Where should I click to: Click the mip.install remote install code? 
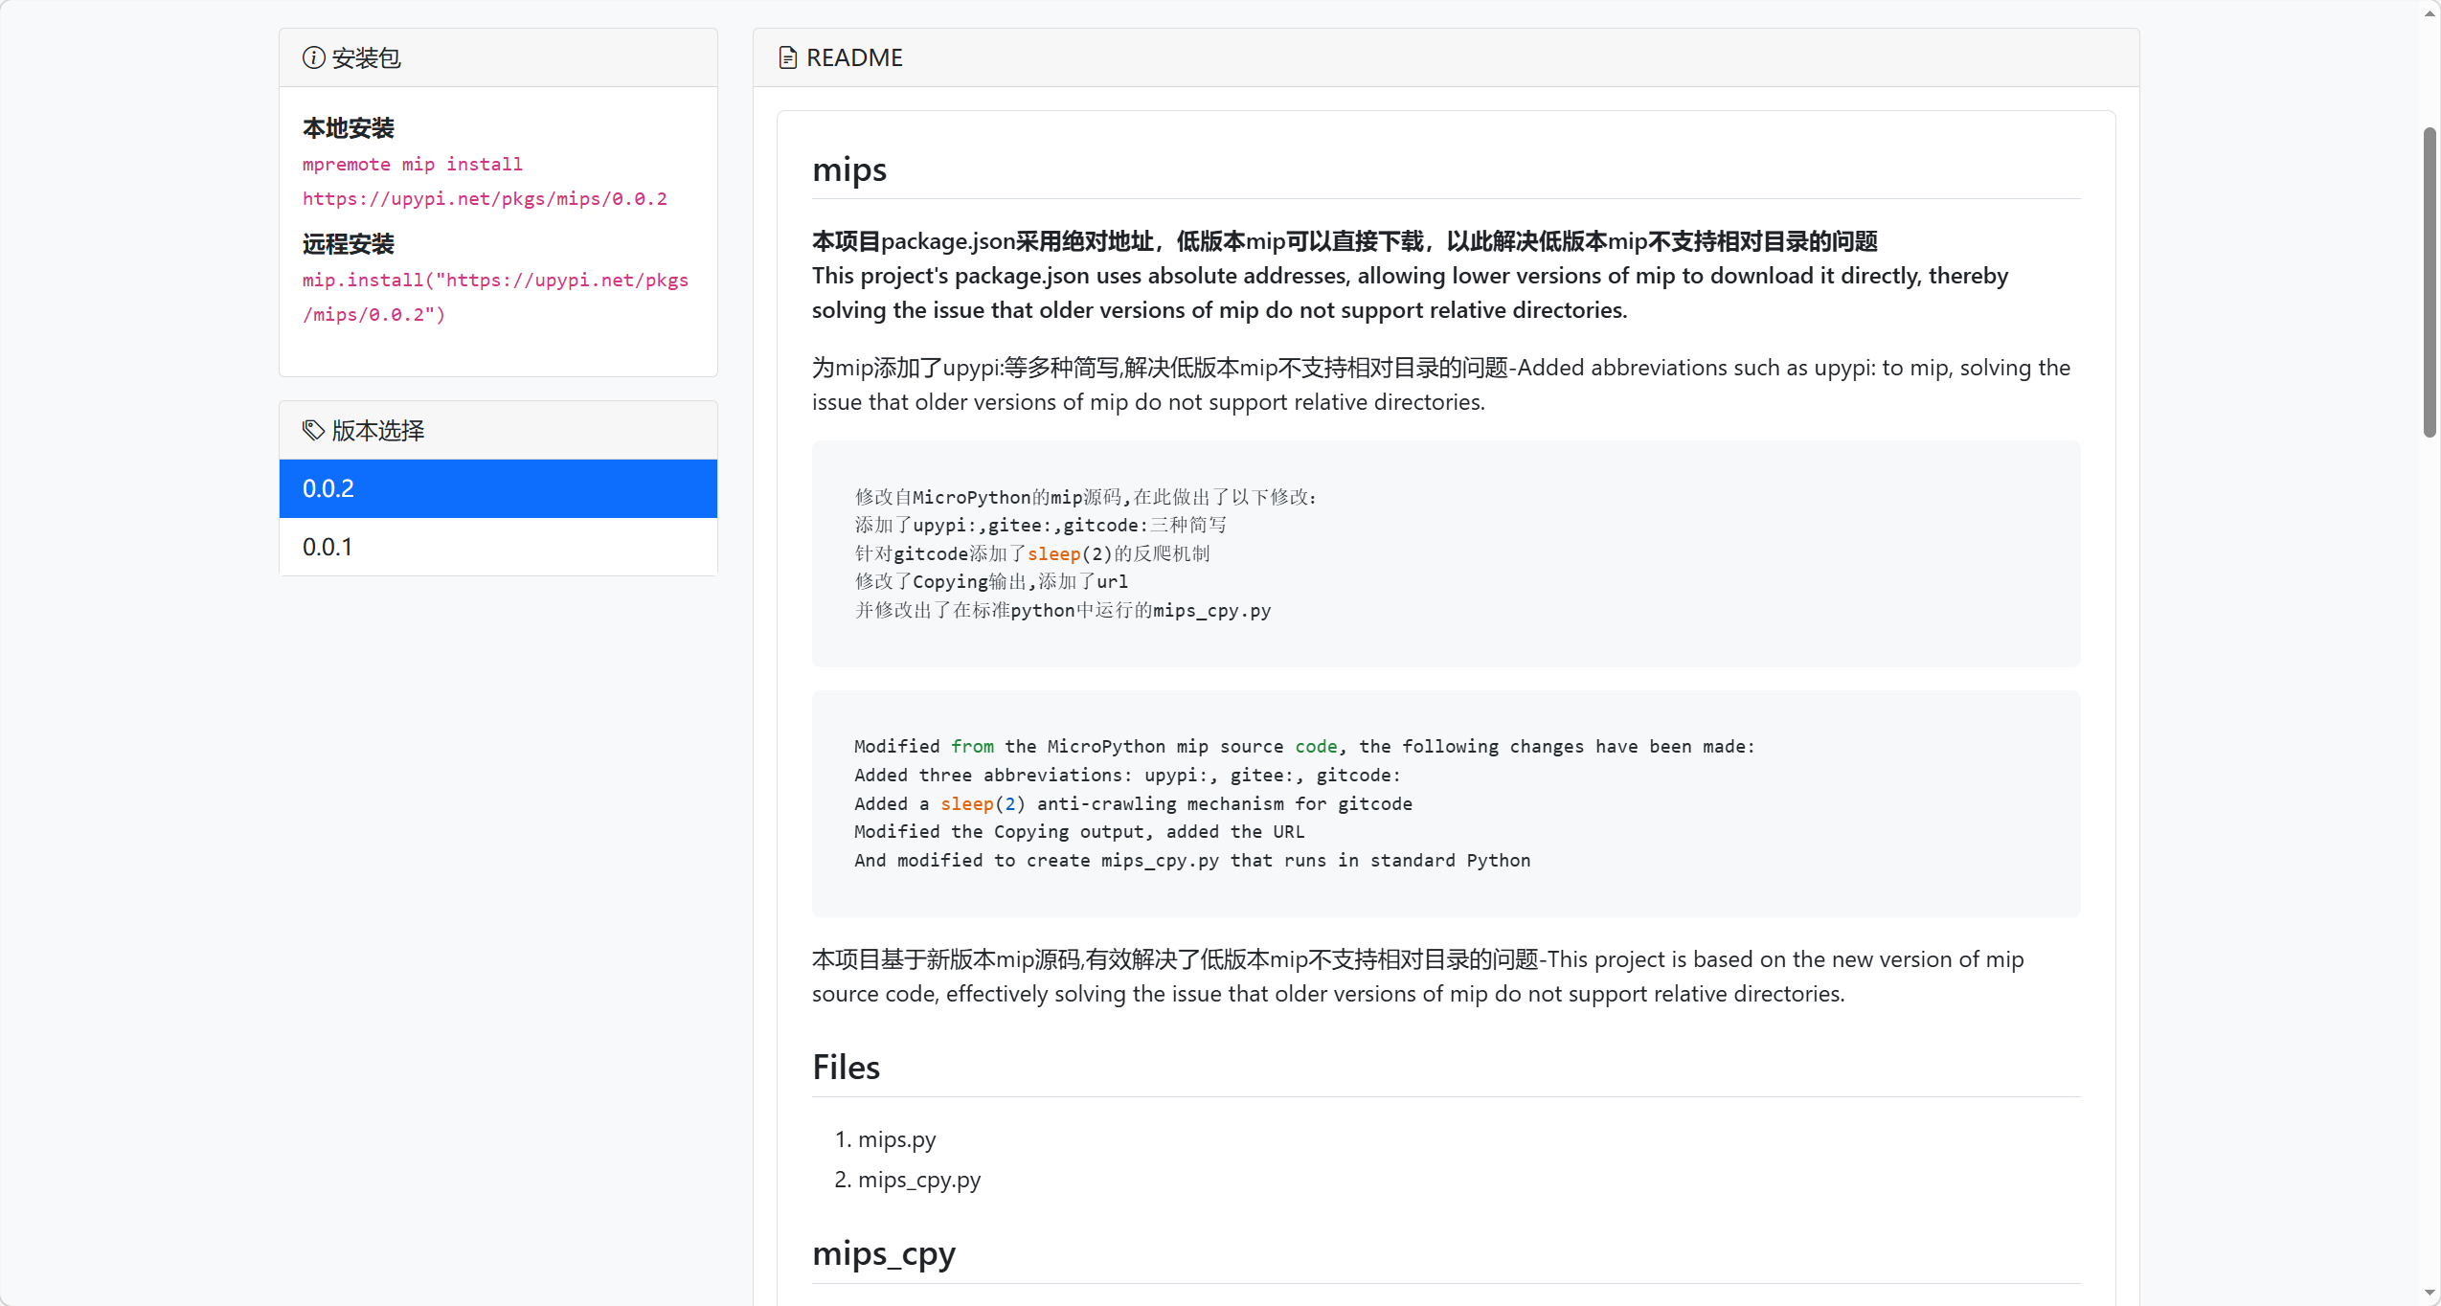[x=495, y=281]
